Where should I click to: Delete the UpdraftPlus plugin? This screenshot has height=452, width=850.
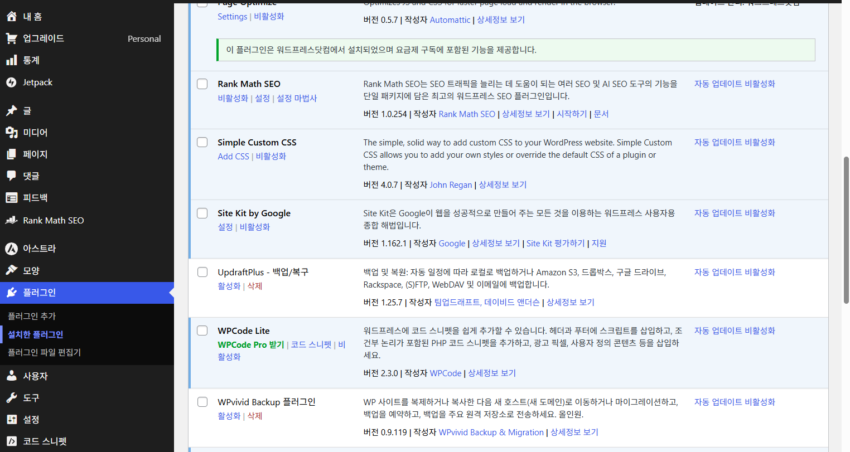[x=255, y=286]
